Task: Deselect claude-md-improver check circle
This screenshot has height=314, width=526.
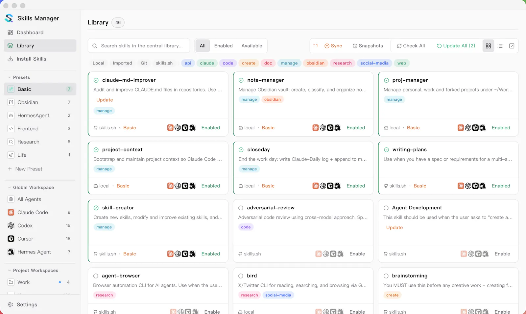Action: point(96,80)
